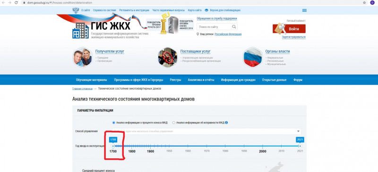
Task: Select the Анализ информации об исправности МКД radio
Action: pos(173,123)
